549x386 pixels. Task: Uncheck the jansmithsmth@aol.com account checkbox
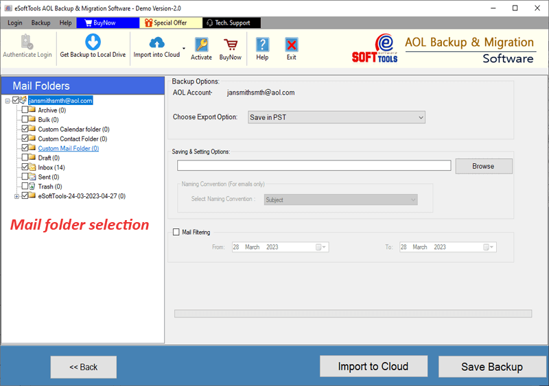(x=15, y=100)
